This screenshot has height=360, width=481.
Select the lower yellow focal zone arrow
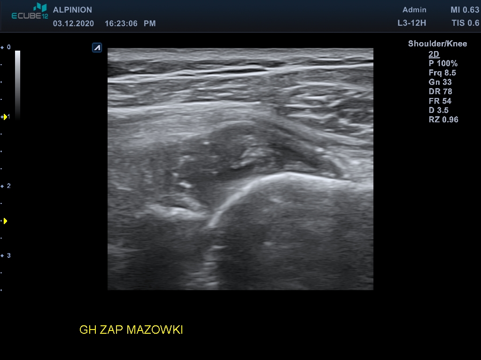[5, 221]
